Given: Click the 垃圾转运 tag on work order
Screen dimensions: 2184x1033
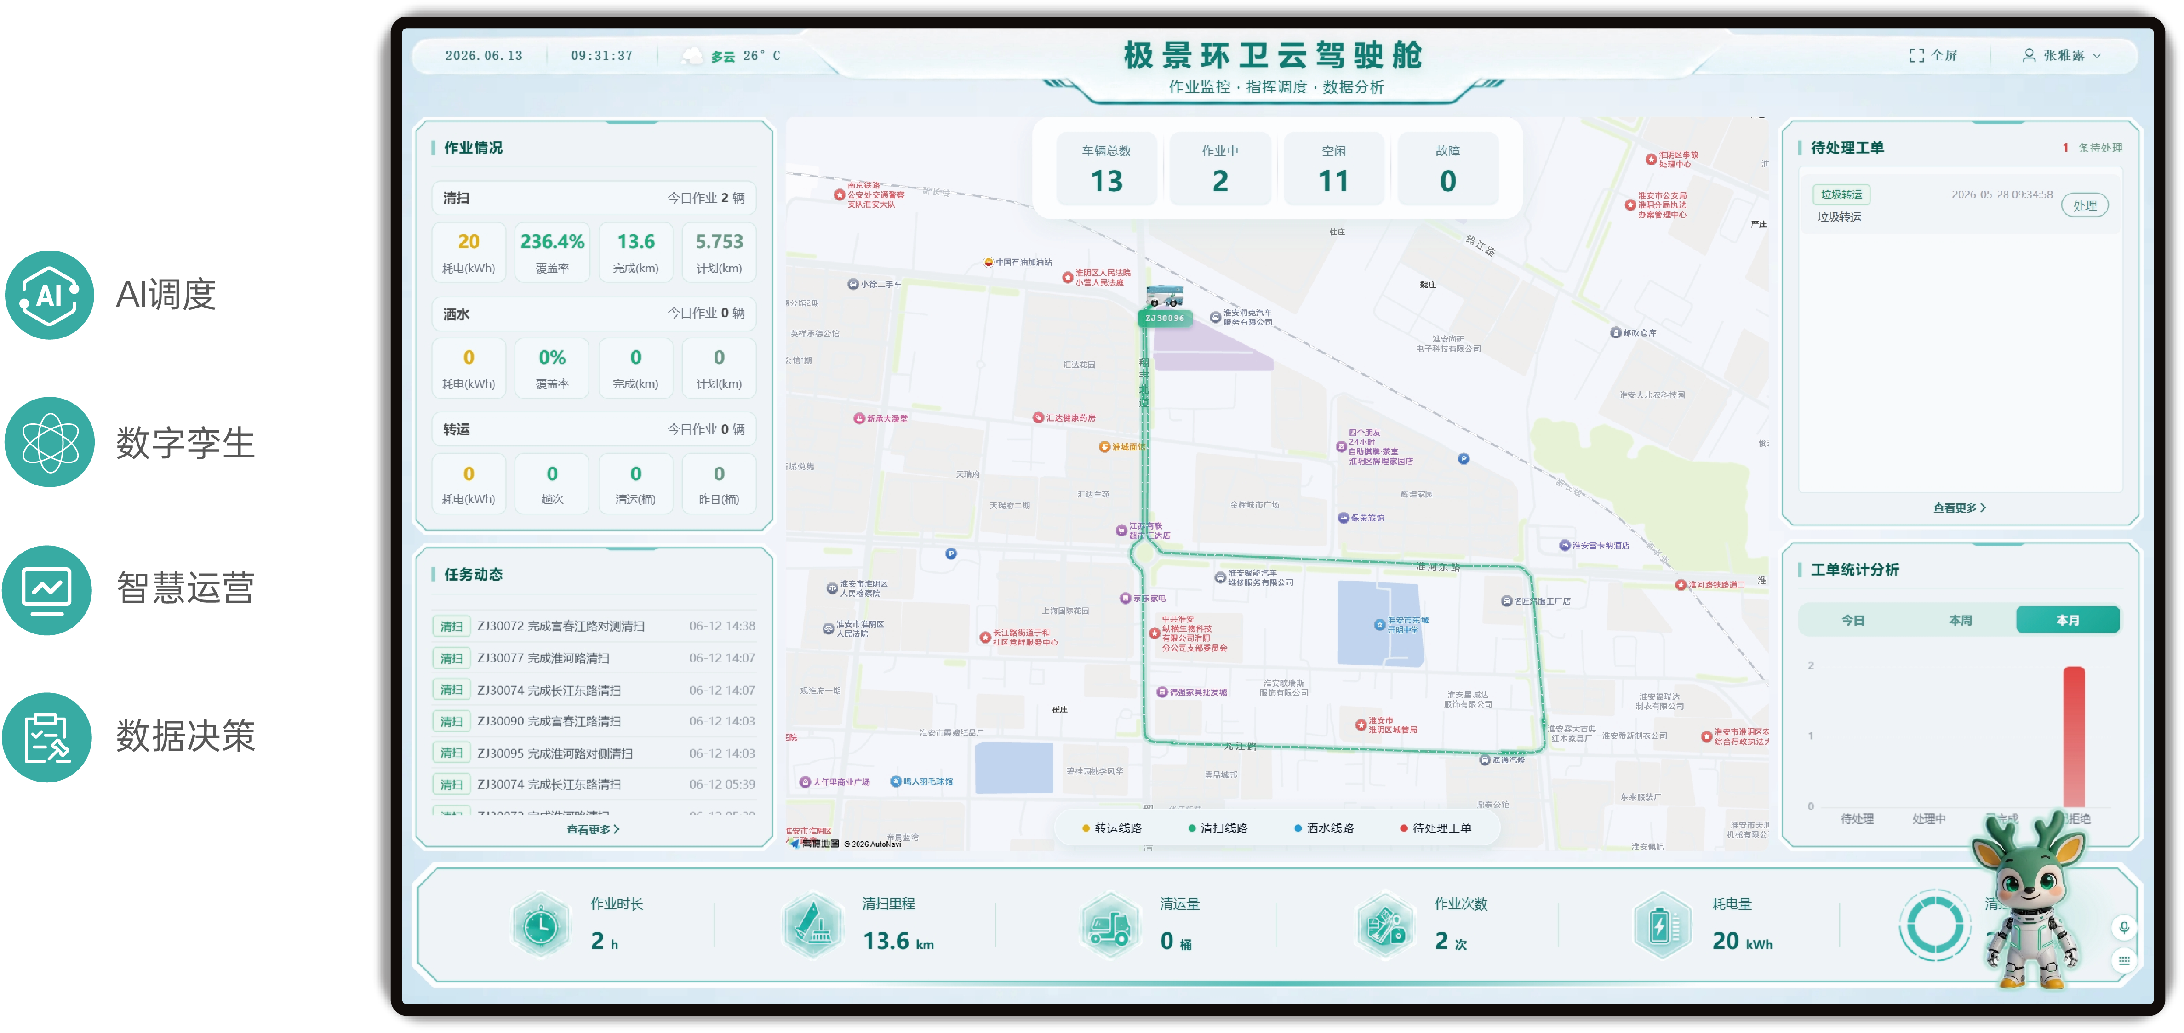Looking at the screenshot, I should coord(1841,194).
